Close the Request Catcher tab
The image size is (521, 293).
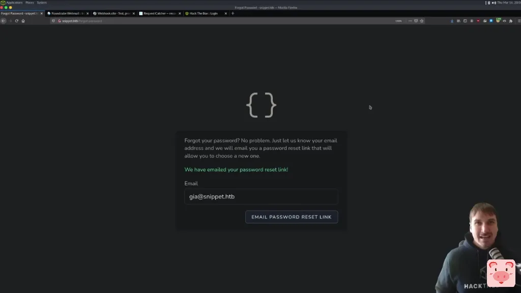coord(180,14)
